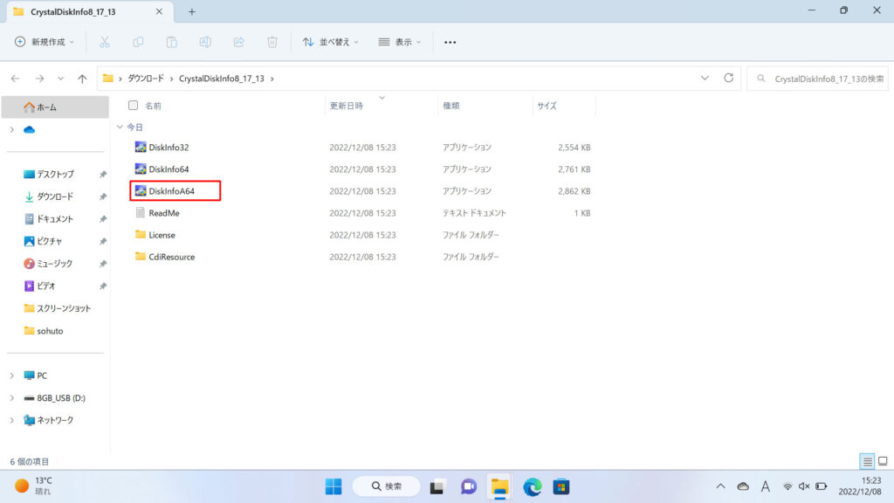
Task: Open the 表示 view dropdown
Action: [x=400, y=42]
